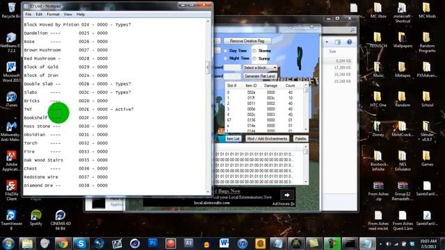Screen dimensions: 445x250
Task: Click Generate Flat-Land button
Action: click(x=259, y=76)
